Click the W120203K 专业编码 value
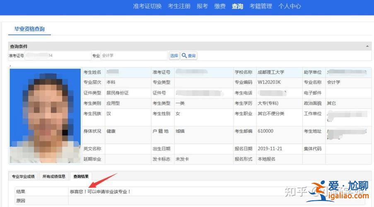374x207 pixels. 269,82
